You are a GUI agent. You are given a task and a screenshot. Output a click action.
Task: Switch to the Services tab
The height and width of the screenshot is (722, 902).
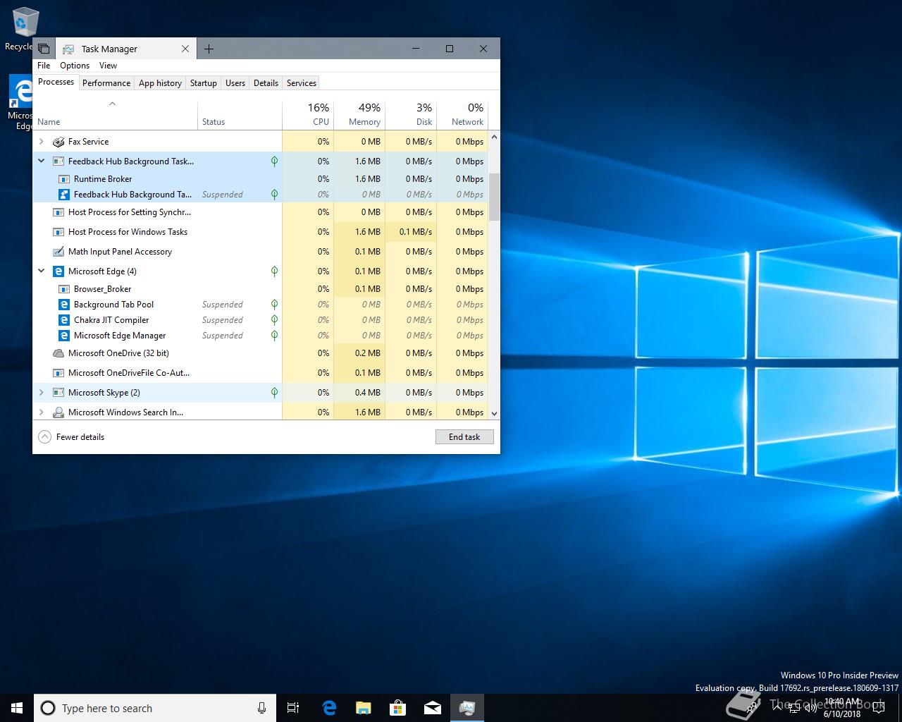point(302,83)
